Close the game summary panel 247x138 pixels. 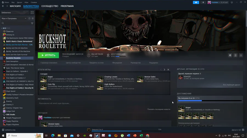[168, 70]
